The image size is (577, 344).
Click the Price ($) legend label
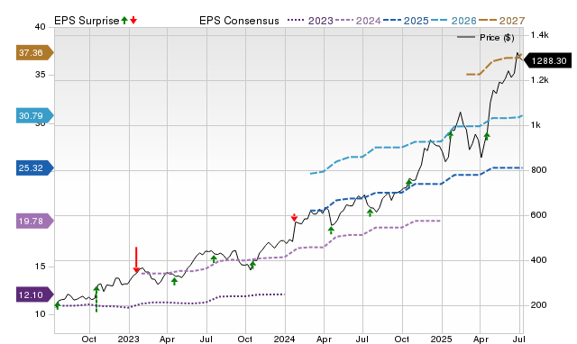click(x=497, y=38)
